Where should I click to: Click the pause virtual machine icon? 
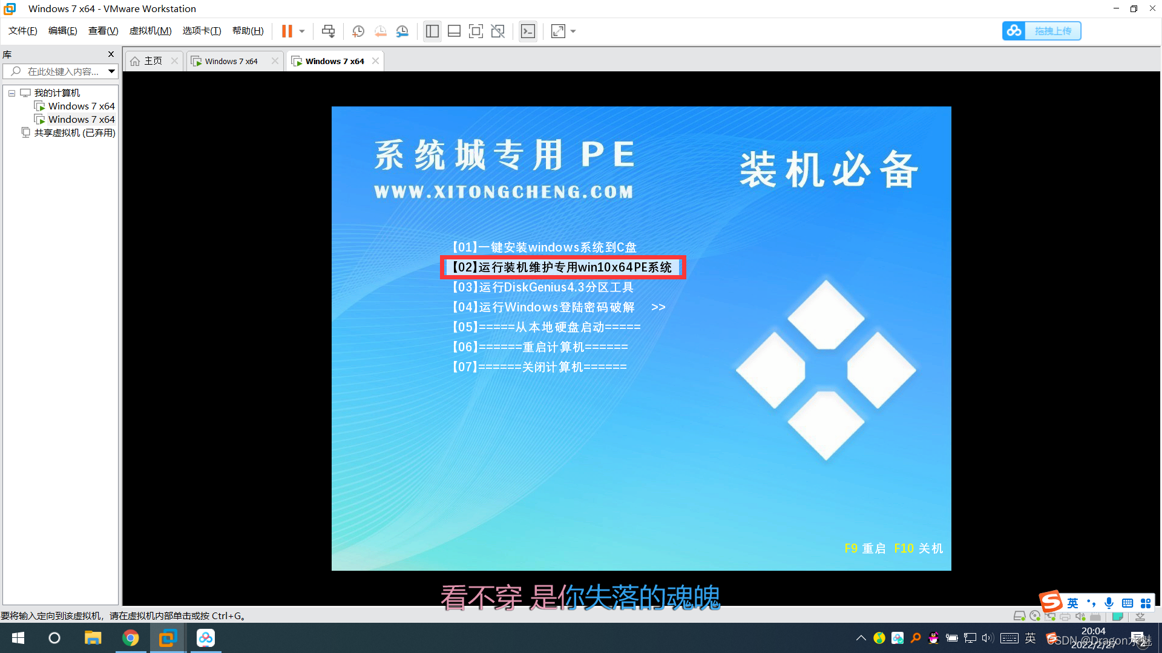(x=287, y=31)
